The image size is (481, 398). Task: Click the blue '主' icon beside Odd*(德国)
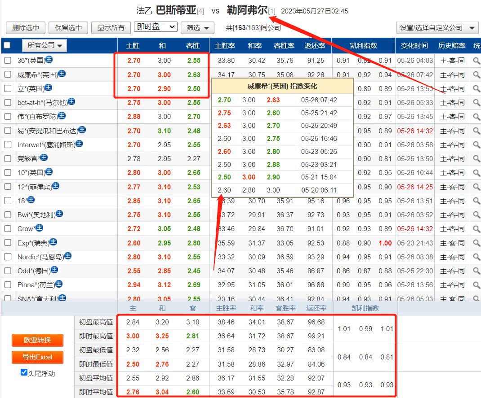(54, 270)
